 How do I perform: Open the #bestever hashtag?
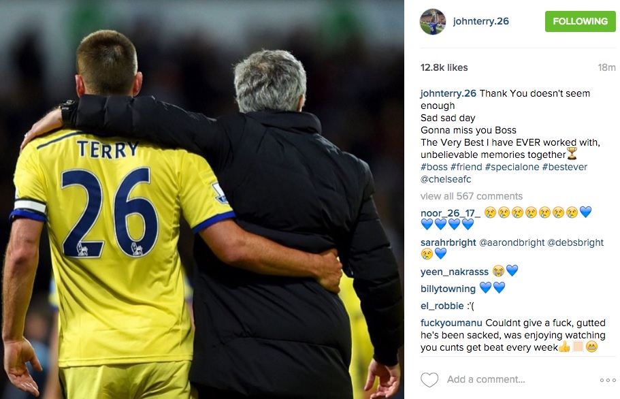pyautogui.click(x=565, y=167)
